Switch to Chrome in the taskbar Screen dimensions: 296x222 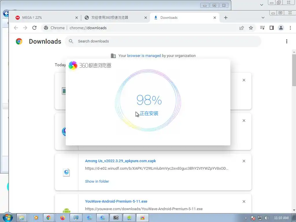[x=49, y=218]
